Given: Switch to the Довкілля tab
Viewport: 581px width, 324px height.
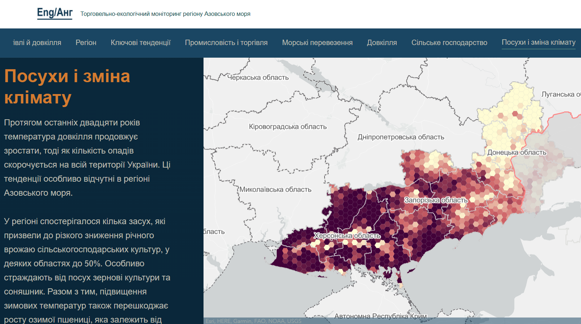Looking at the screenshot, I should tap(382, 43).
